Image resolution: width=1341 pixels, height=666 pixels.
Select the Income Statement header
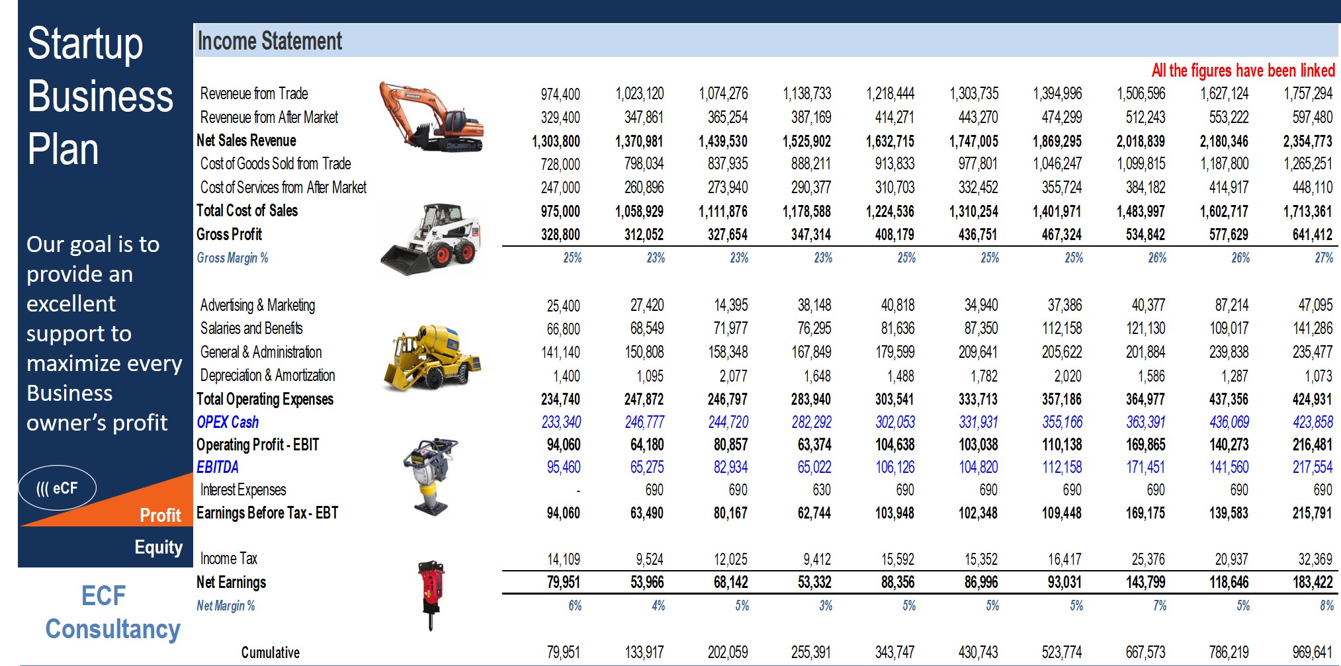click(270, 41)
